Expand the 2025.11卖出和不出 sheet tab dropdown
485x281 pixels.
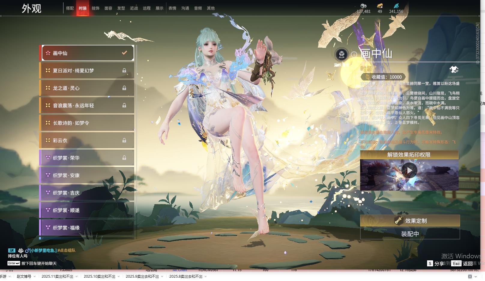(x=77, y=277)
